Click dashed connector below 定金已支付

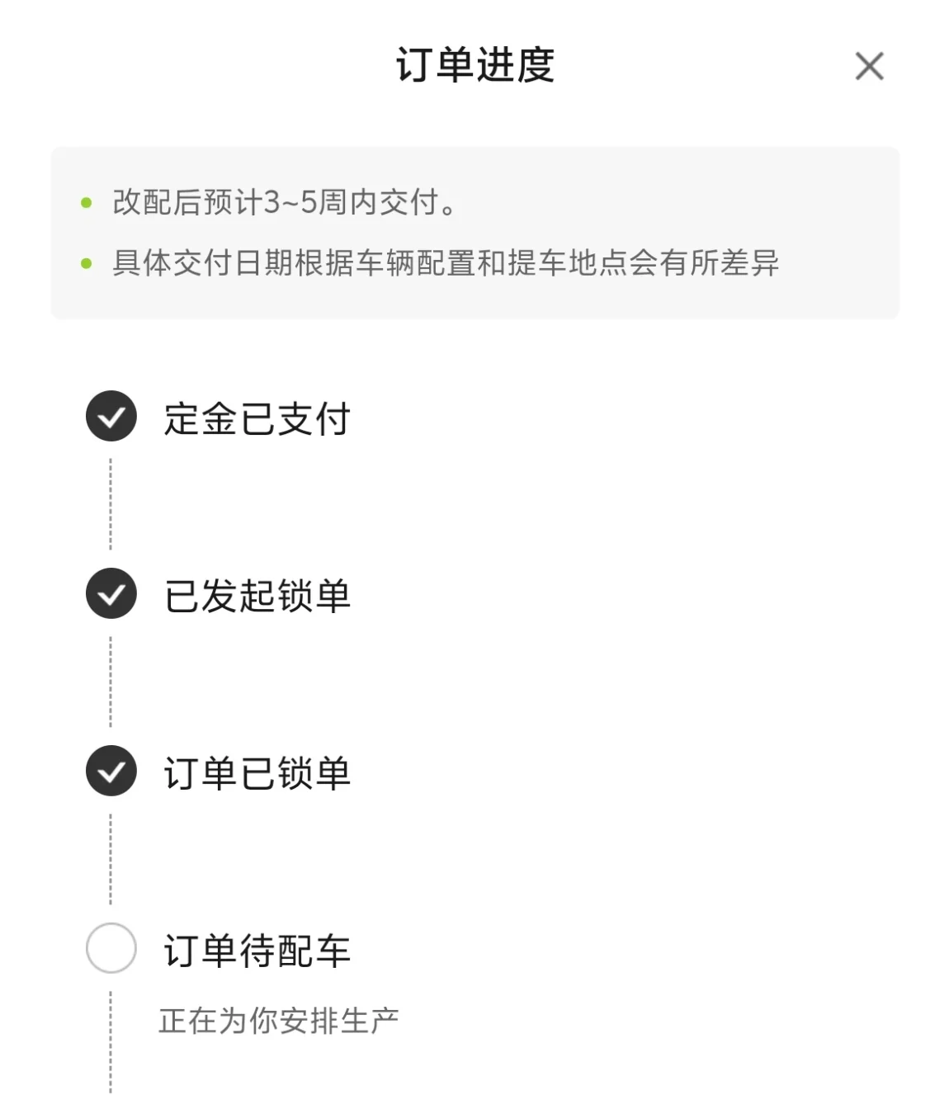pyautogui.click(x=111, y=504)
